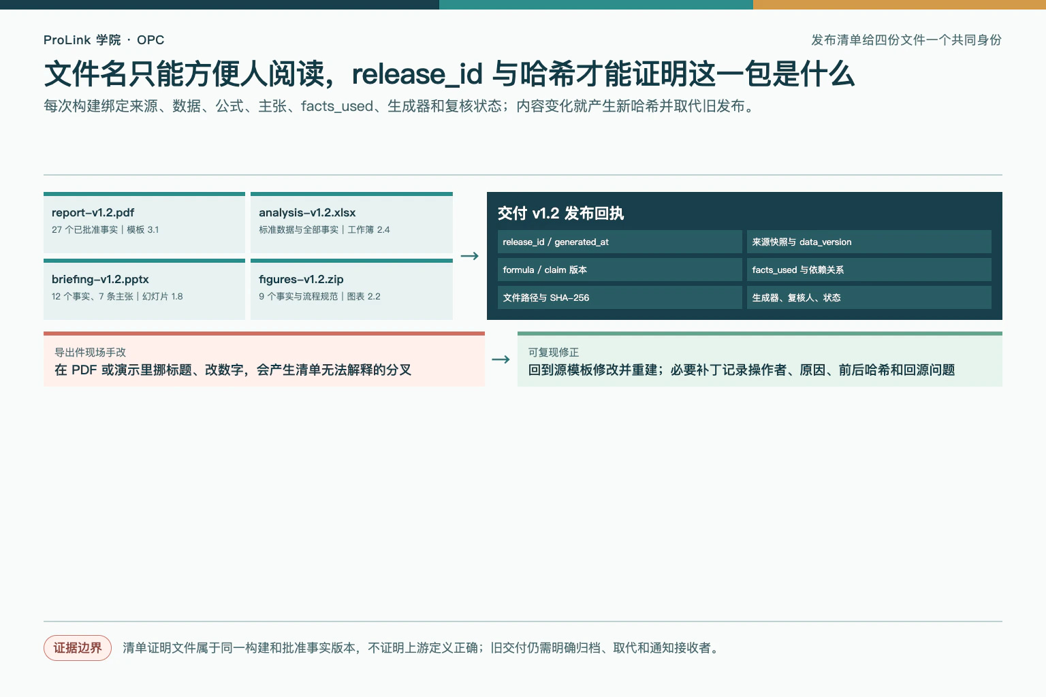Select the '27 个已批准事实｜模板 3.1' caption
The width and height of the screenshot is (1046, 697).
(x=105, y=230)
